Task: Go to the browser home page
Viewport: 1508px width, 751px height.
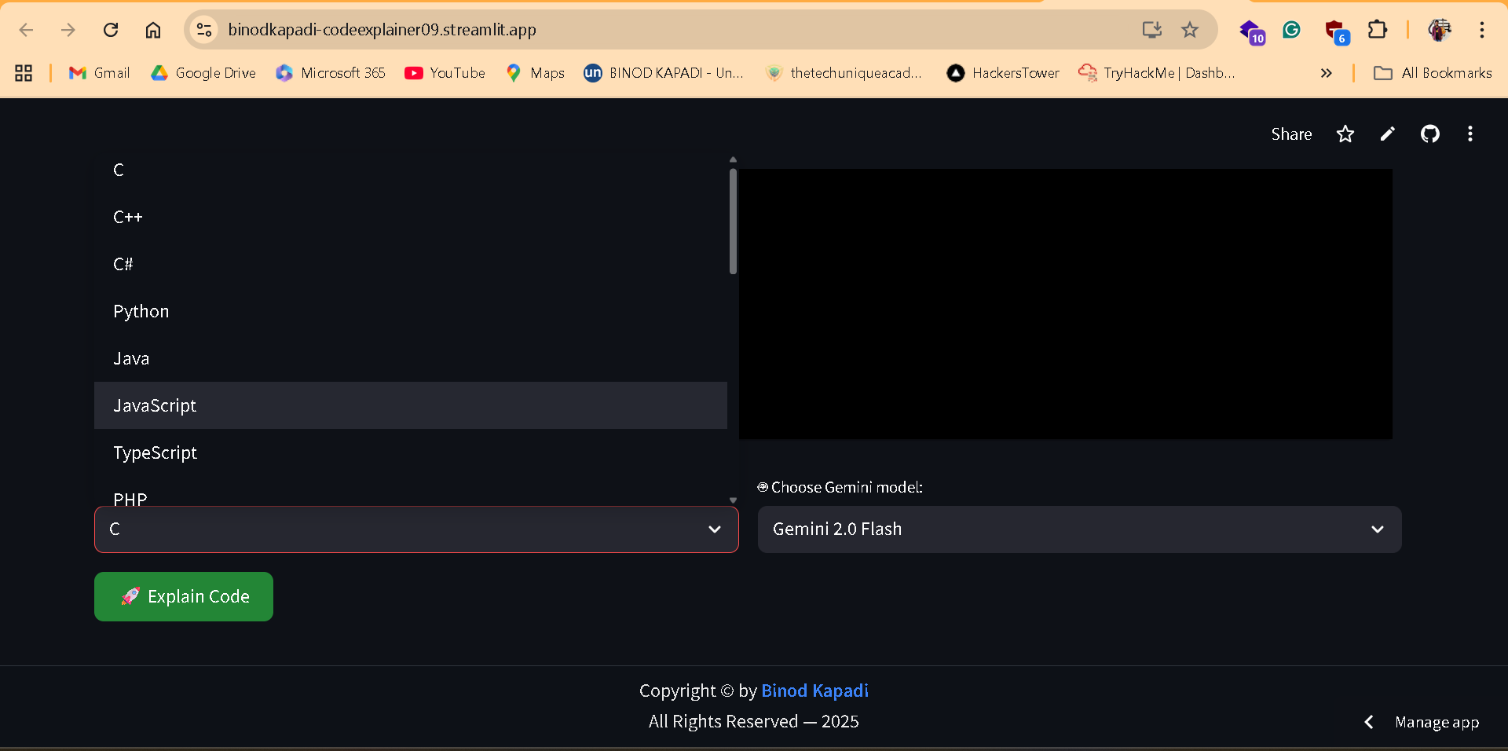Action: click(153, 30)
